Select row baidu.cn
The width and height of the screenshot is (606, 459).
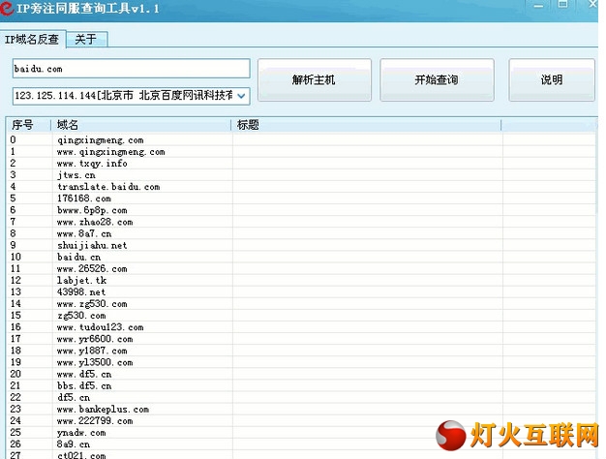pyautogui.click(x=301, y=257)
